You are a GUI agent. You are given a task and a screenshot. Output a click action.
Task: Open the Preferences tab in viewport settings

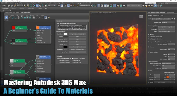[156, 15]
